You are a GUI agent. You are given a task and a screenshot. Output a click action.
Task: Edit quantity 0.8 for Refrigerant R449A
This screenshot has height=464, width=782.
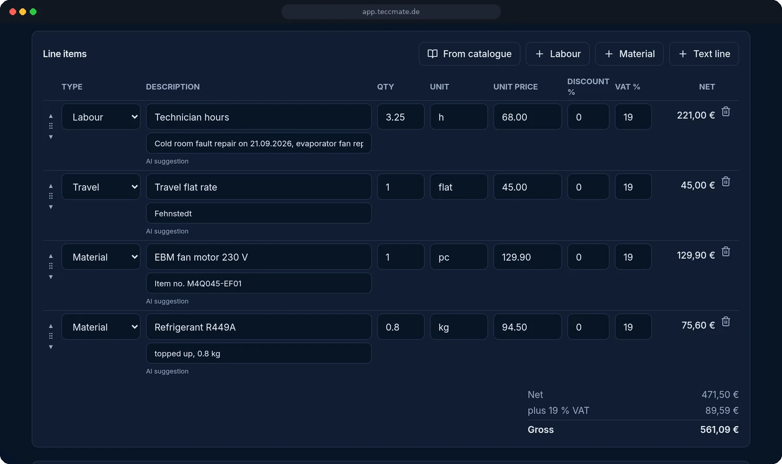(x=401, y=327)
